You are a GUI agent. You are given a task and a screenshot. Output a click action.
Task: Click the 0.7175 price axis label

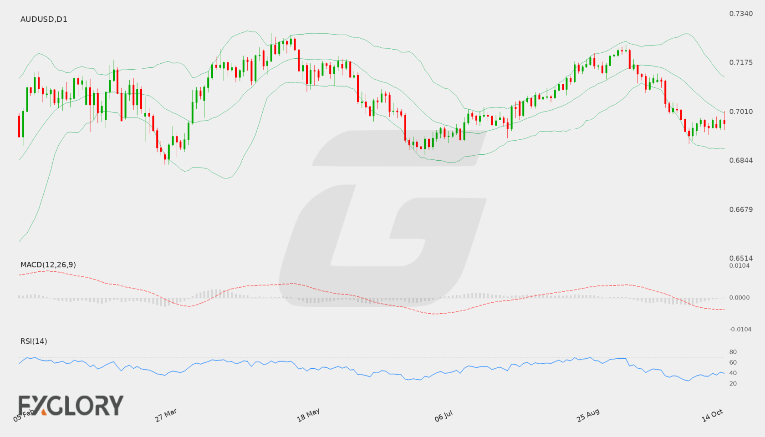[741, 62]
